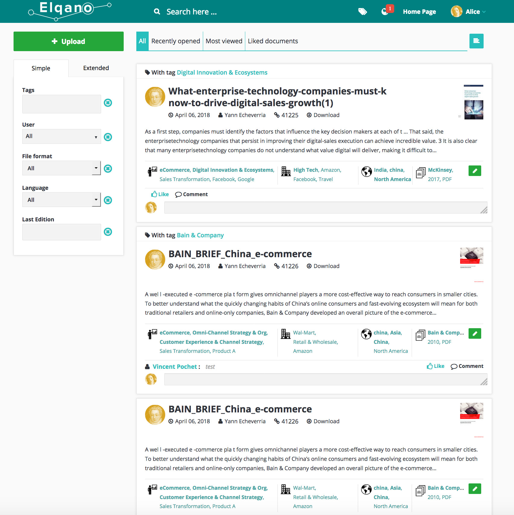Edit the What-enterprise-technology document via pencil icon
Viewport: 514px width, 515px height.
(x=475, y=171)
